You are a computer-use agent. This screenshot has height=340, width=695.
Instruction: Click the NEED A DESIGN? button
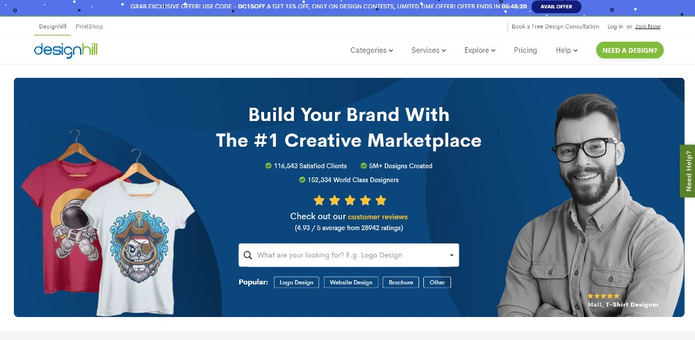click(x=630, y=50)
